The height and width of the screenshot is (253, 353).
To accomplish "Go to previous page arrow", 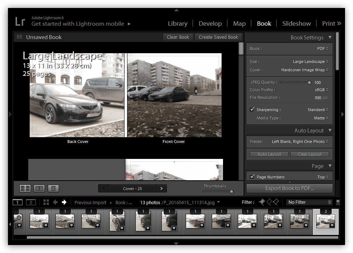I will tap(104, 188).
